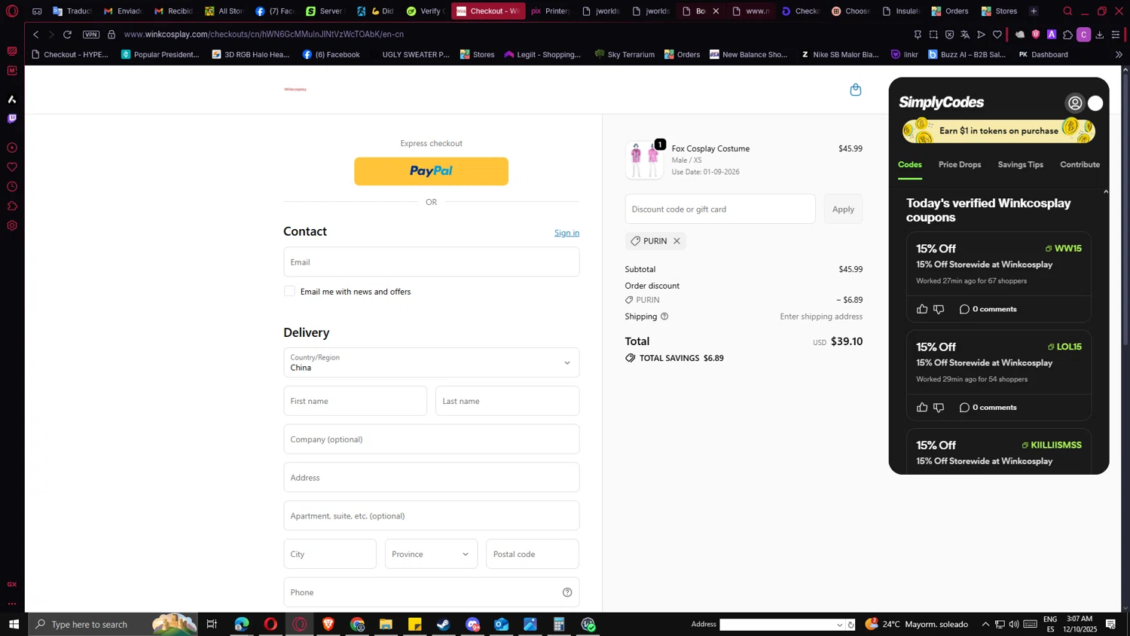Screen dimensions: 1130x636
Task: Open the Dashboard bookmark
Action: click(x=1043, y=54)
